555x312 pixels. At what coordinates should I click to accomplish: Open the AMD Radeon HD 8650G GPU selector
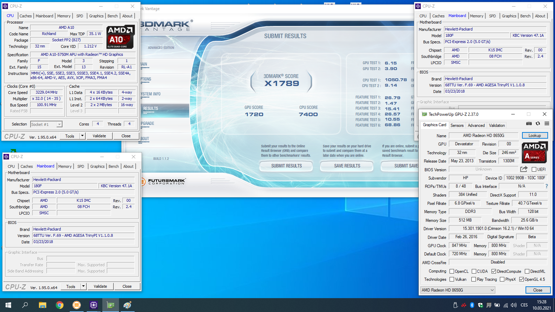coord(458,290)
